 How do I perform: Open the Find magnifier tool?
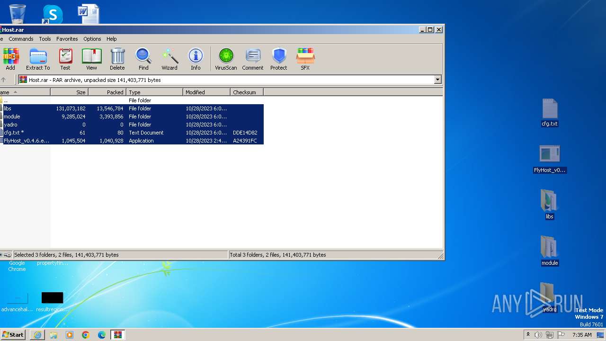tap(143, 59)
